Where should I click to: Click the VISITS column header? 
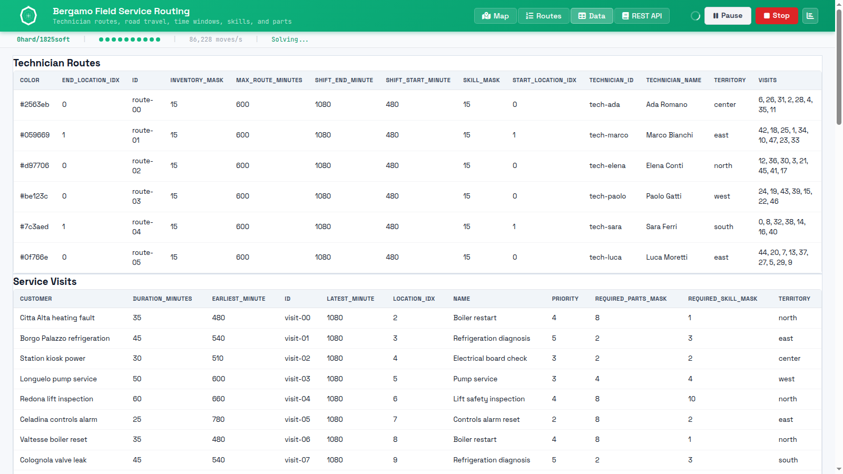[768, 81]
